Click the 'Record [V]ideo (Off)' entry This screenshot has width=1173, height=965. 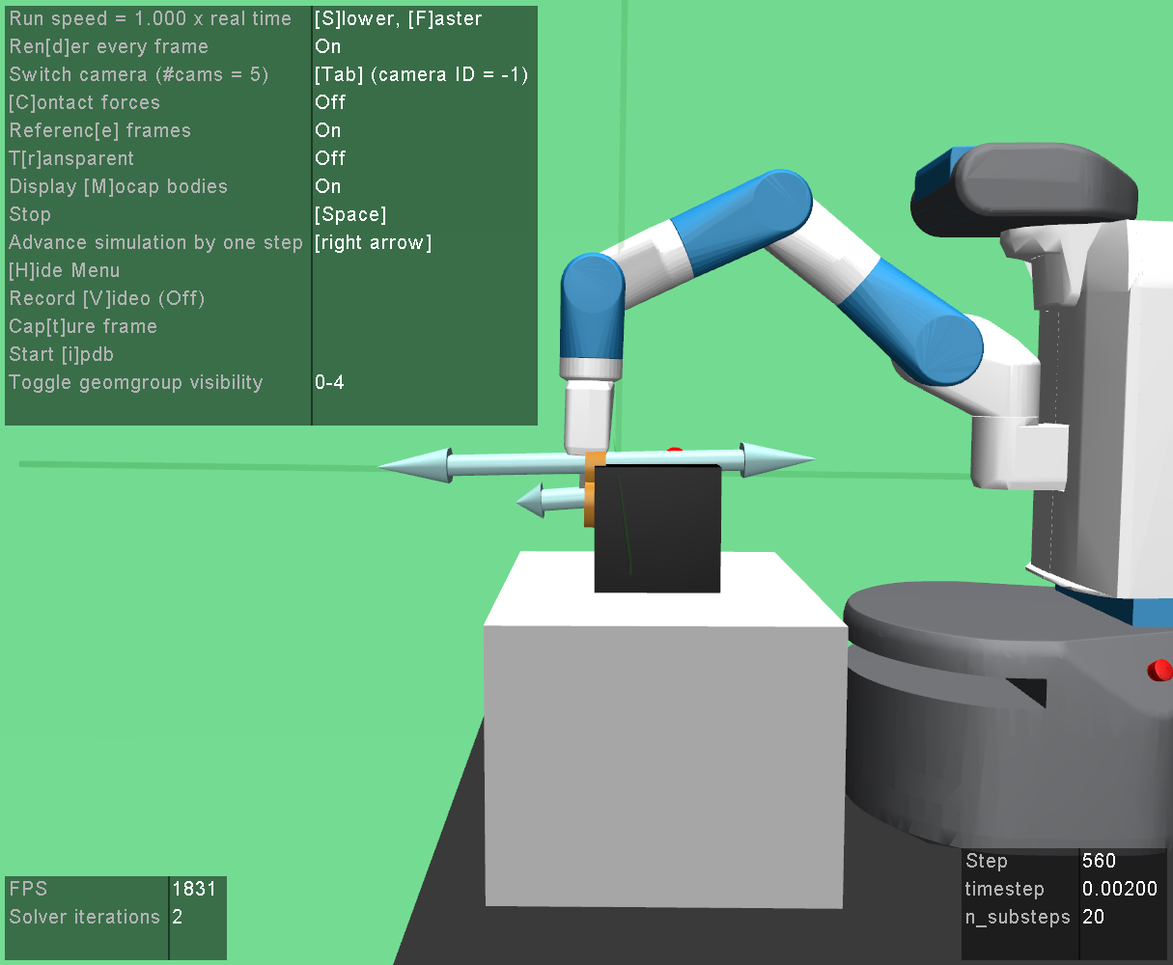click(x=107, y=298)
